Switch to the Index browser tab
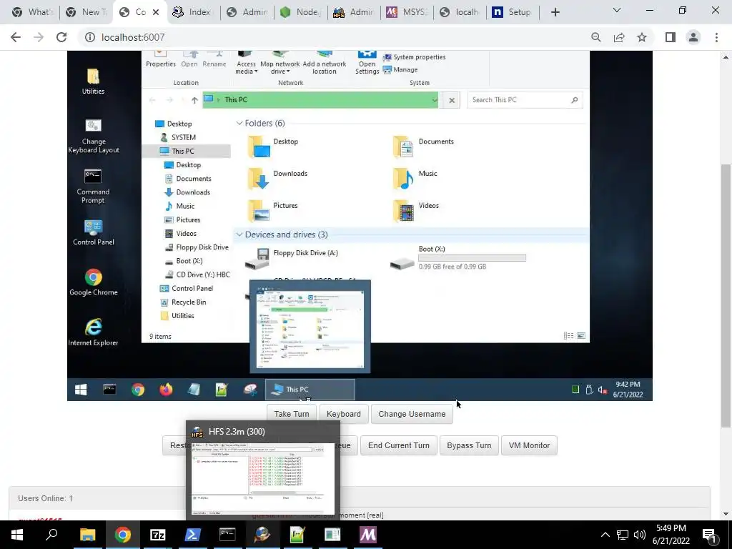 (x=192, y=12)
